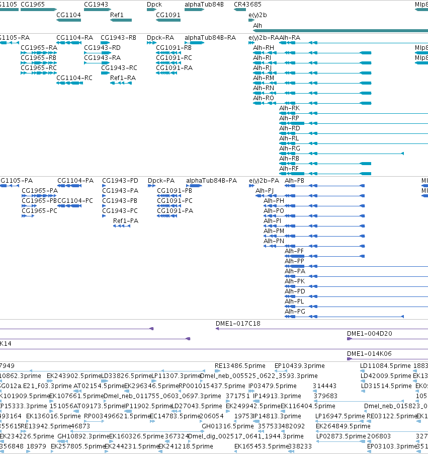Select transcript CG1943-RC

105,73
